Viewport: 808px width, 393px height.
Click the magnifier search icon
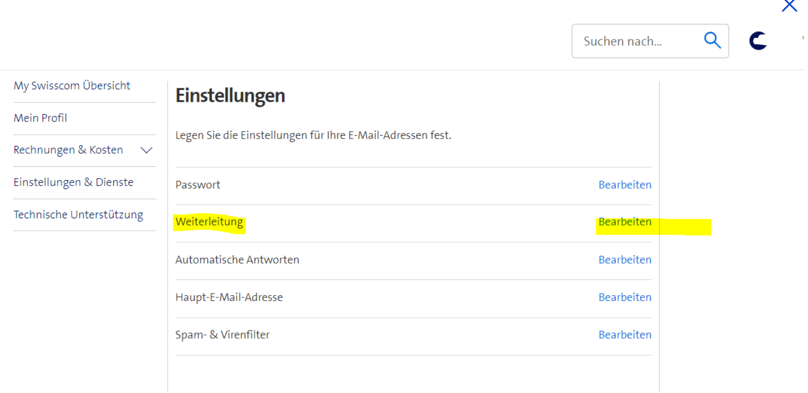(712, 40)
